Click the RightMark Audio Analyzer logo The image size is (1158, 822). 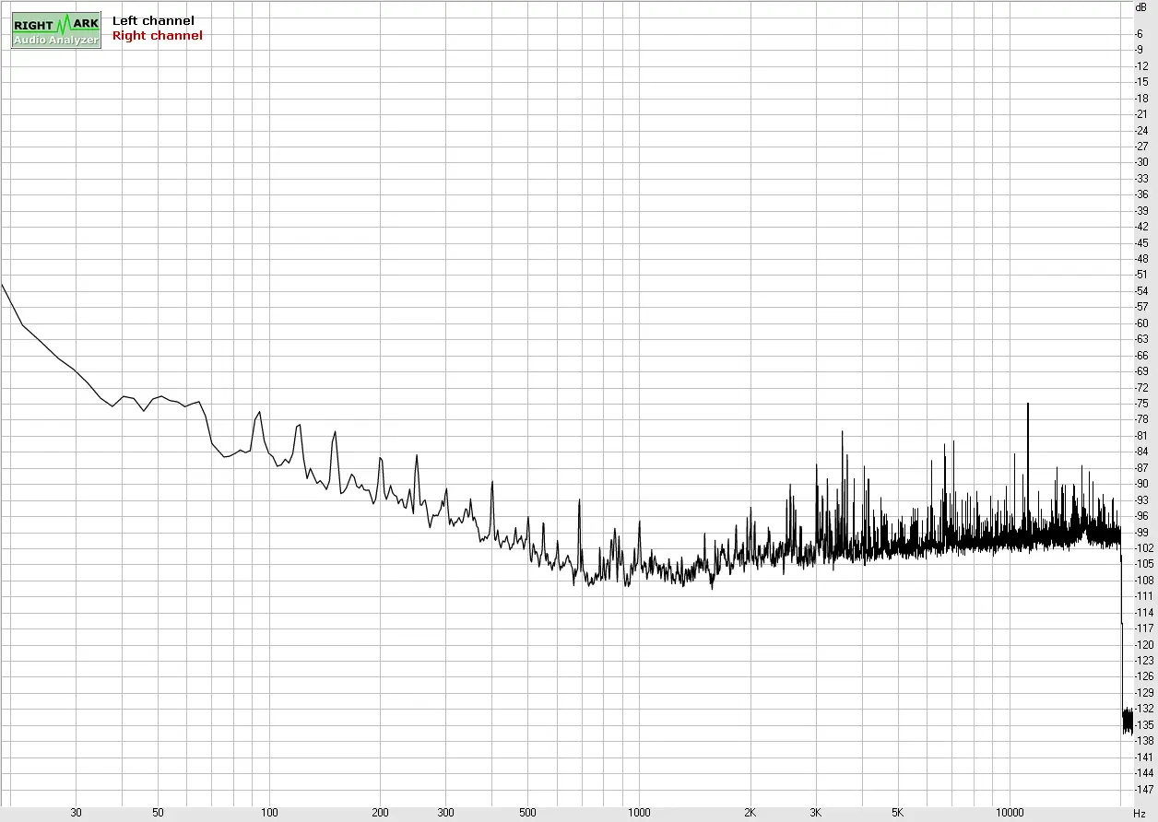(56, 30)
